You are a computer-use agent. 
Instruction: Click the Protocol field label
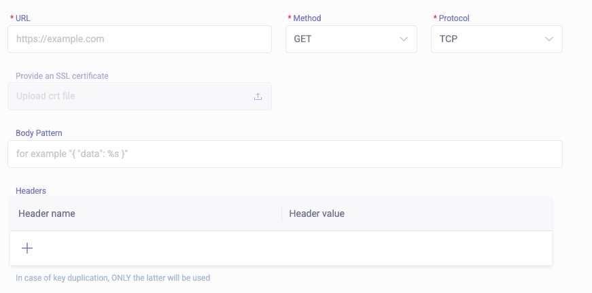click(454, 18)
